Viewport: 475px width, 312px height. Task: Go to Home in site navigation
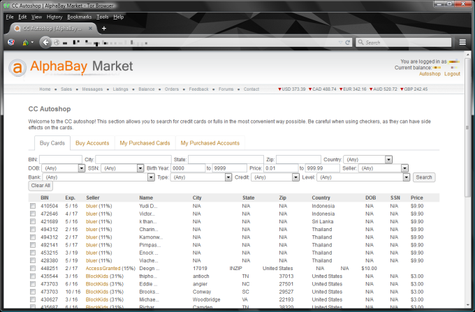[45, 89]
